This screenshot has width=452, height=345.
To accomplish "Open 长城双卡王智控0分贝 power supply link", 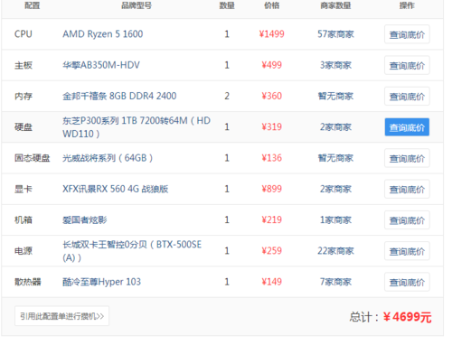I will (x=132, y=251).
